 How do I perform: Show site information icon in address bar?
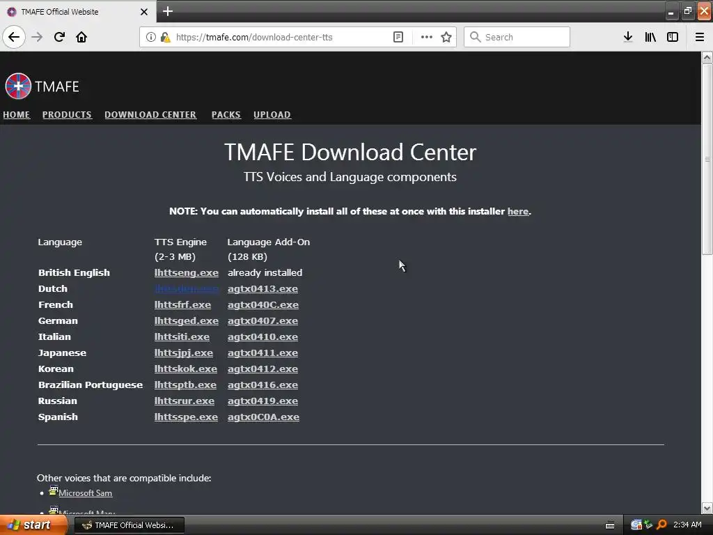[150, 37]
